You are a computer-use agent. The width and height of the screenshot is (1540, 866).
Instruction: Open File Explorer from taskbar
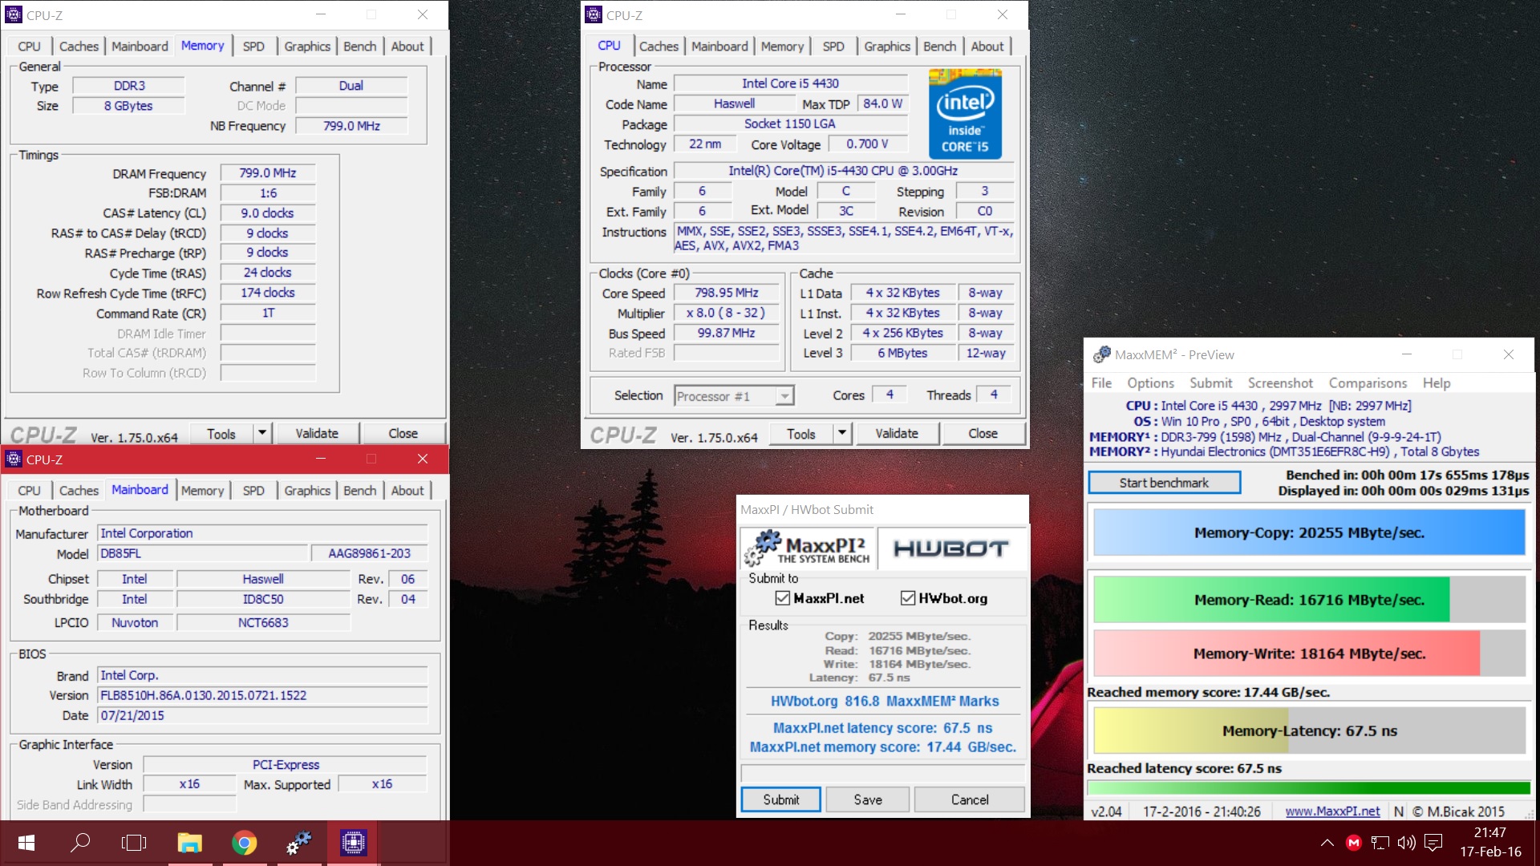[189, 843]
